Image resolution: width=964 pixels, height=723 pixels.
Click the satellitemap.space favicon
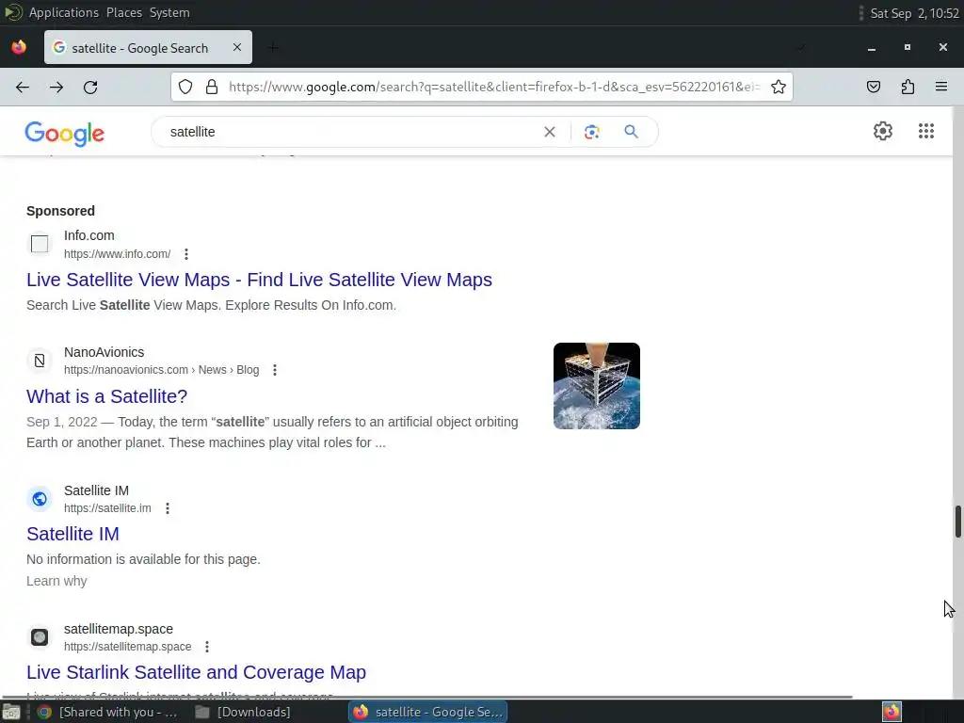pyautogui.click(x=40, y=637)
